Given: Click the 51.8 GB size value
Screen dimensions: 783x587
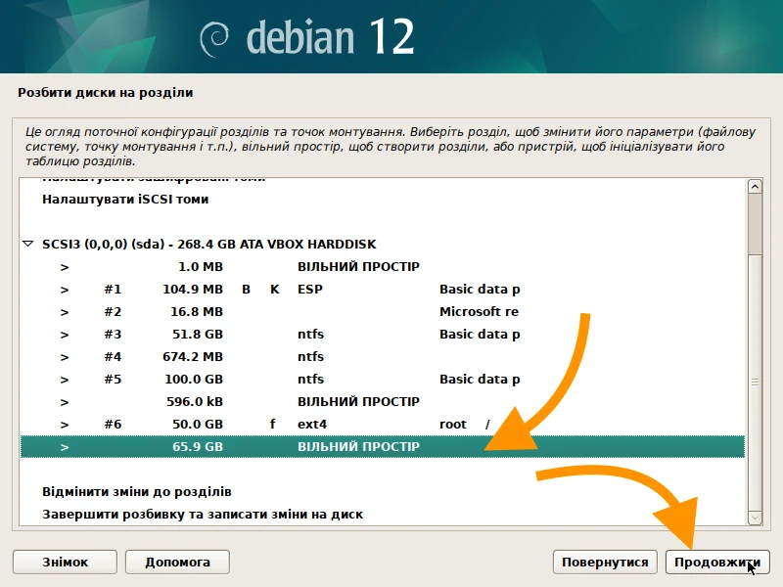Looking at the screenshot, I should [x=198, y=334].
